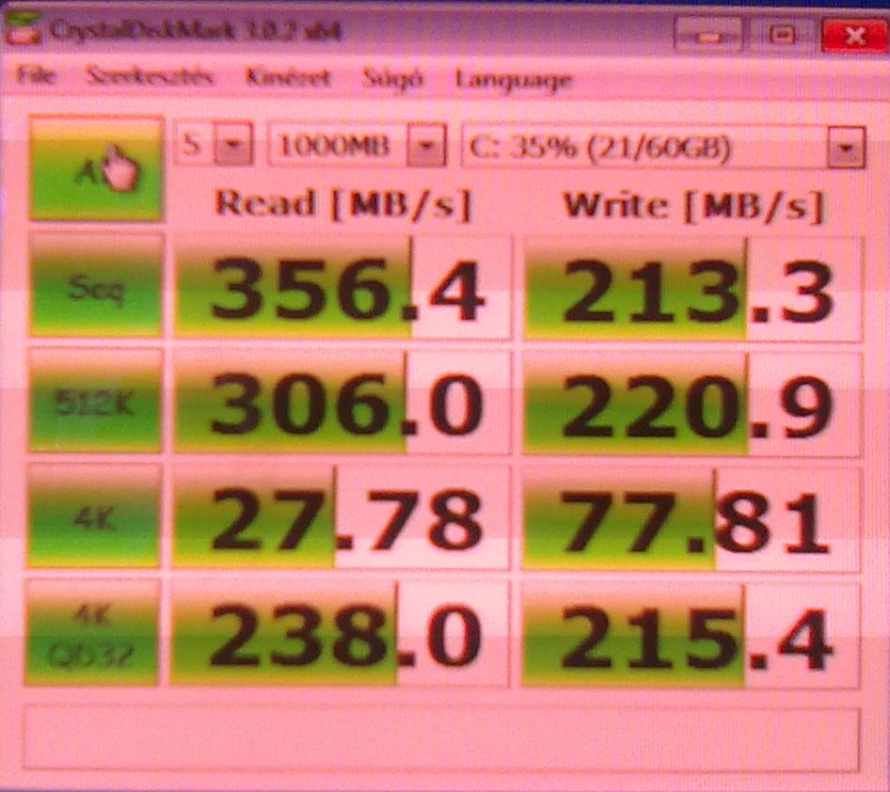Open the File menu
The image size is (890, 792).
pyautogui.click(x=36, y=75)
